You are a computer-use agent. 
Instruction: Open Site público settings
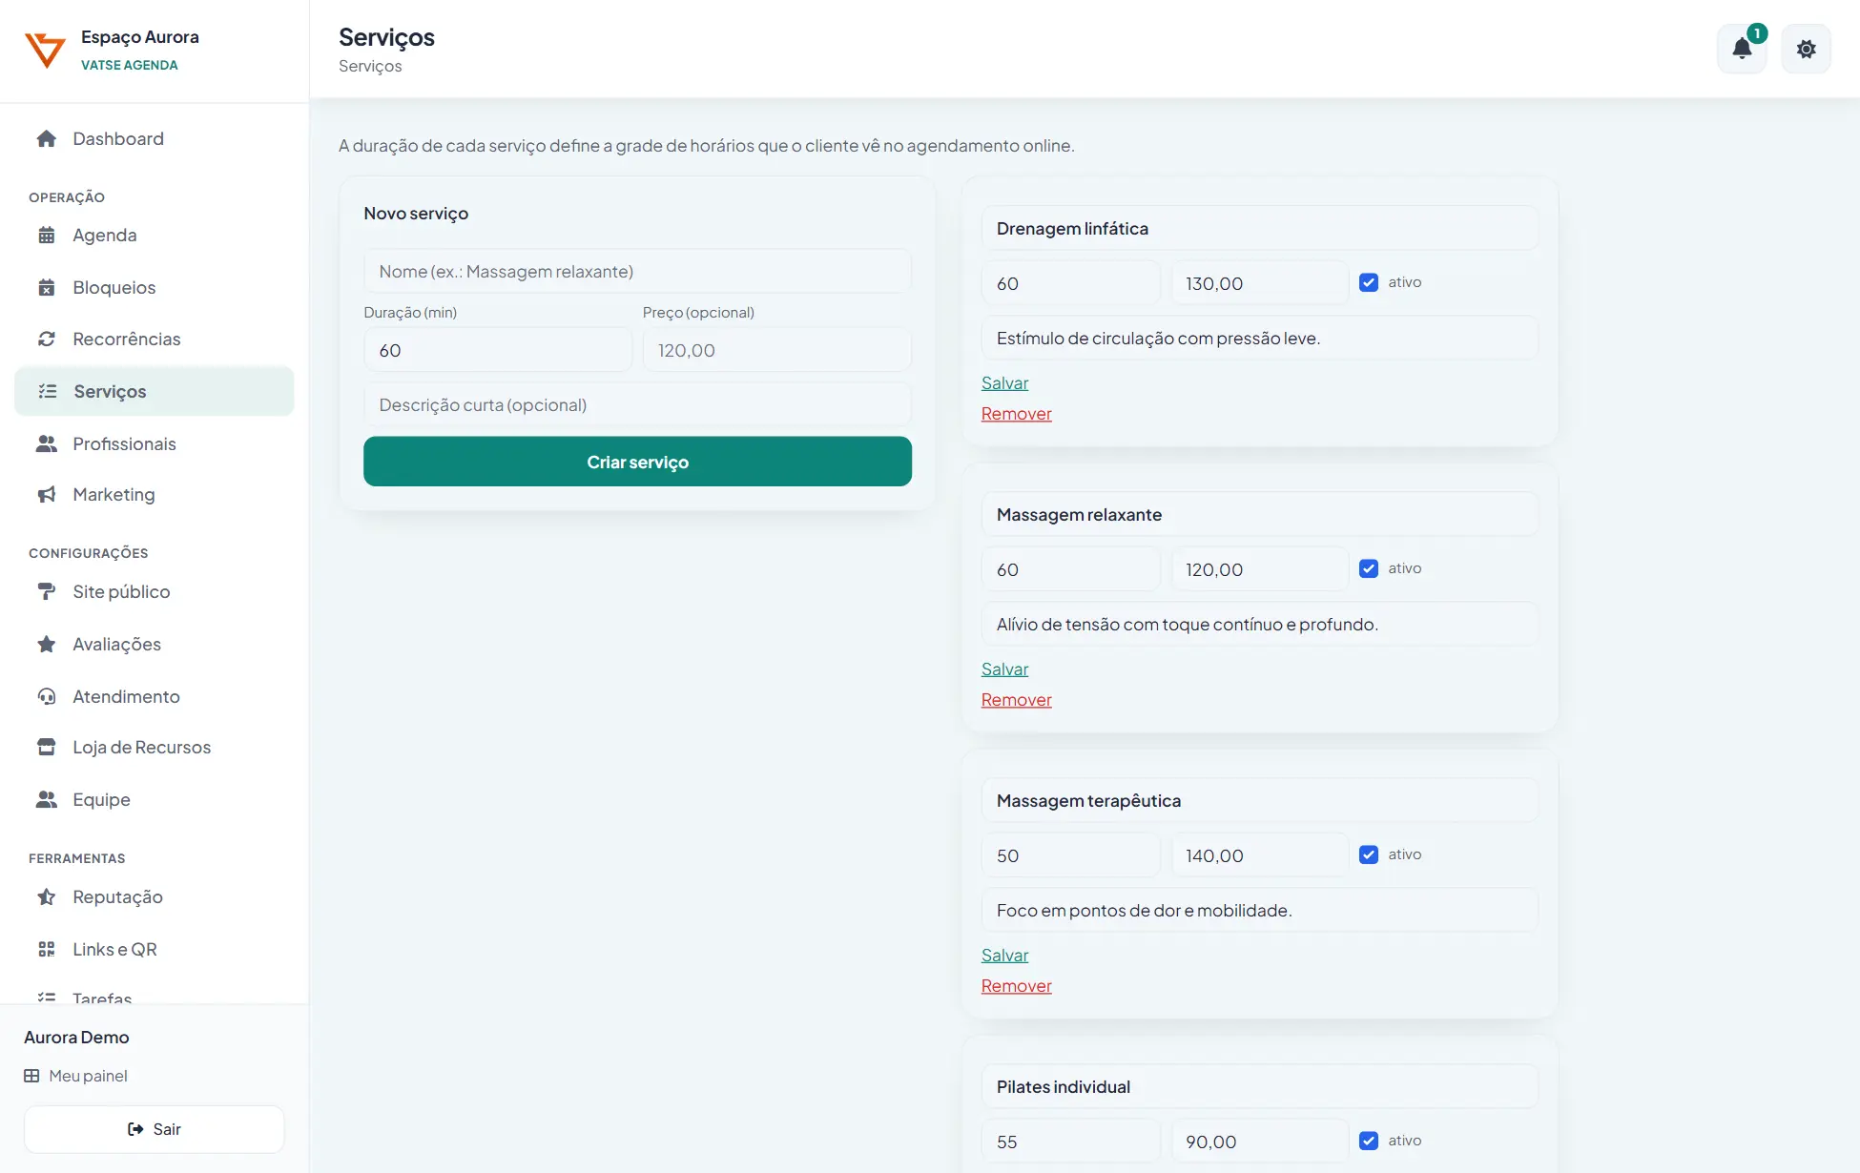tap(155, 592)
